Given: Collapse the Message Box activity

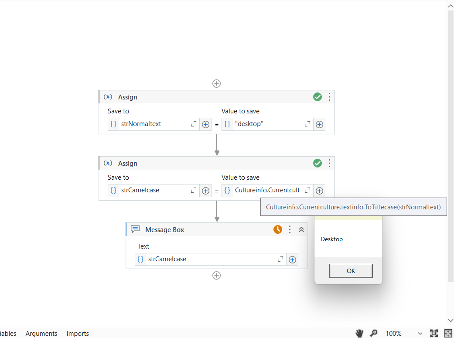Looking at the screenshot, I should 301,229.
